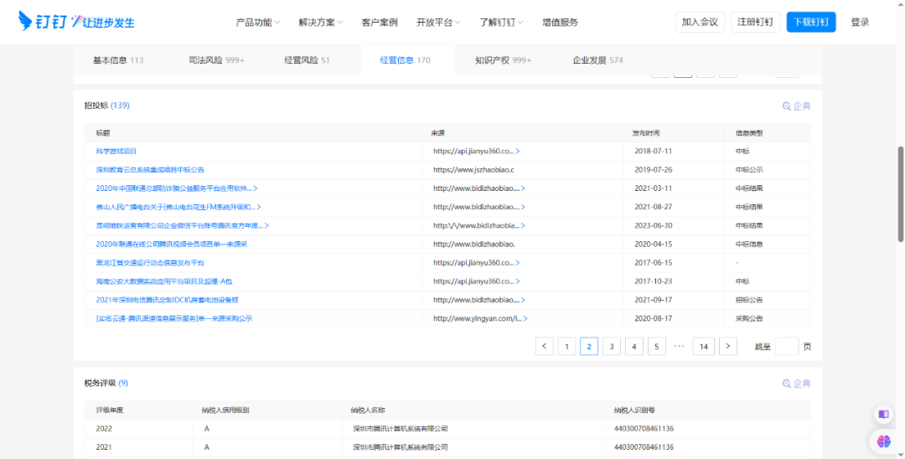Open the 企典 icon in 税务评级 section

tap(797, 384)
